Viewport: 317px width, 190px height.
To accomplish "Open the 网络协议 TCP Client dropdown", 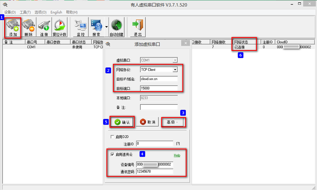I will [175, 70].
